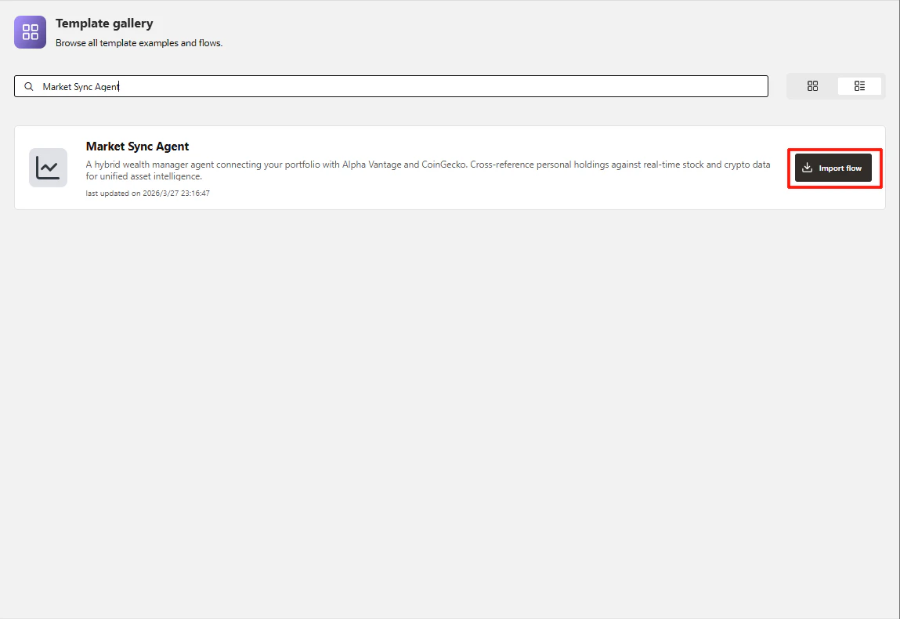Switch to grid view layout
The height and width of the screenshot is (619, 900).
click(812, 86)
